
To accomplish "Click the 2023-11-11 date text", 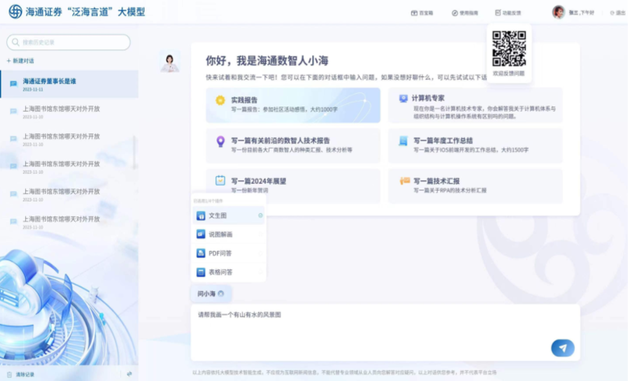I will coord(33,89).
